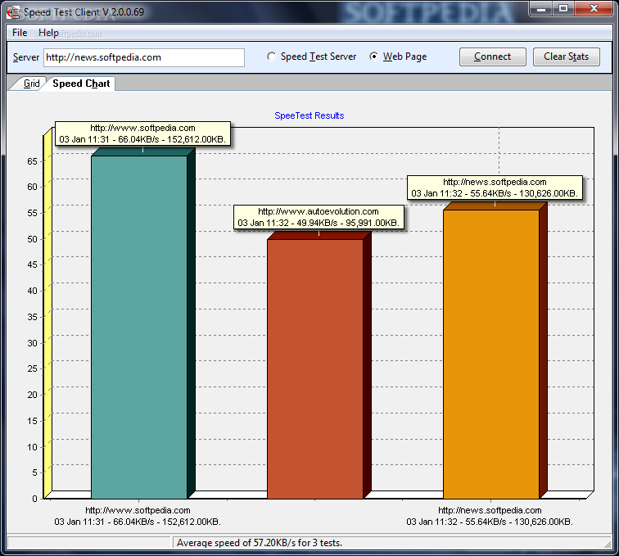Click the teal www.softpedia.com bar
Image resolution: width=619 pixels, height=556 pixels.
pos(139,327)
